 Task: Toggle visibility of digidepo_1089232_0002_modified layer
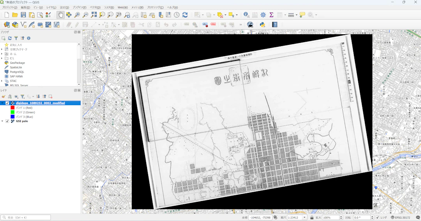pos(7,103)
